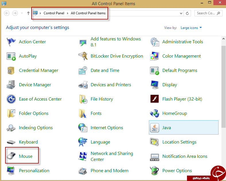
Task: Click the File History folder icon
Action: tap(83, 99)
